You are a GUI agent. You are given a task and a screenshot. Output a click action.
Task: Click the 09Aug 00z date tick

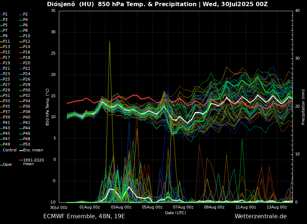tap(215, 207)
